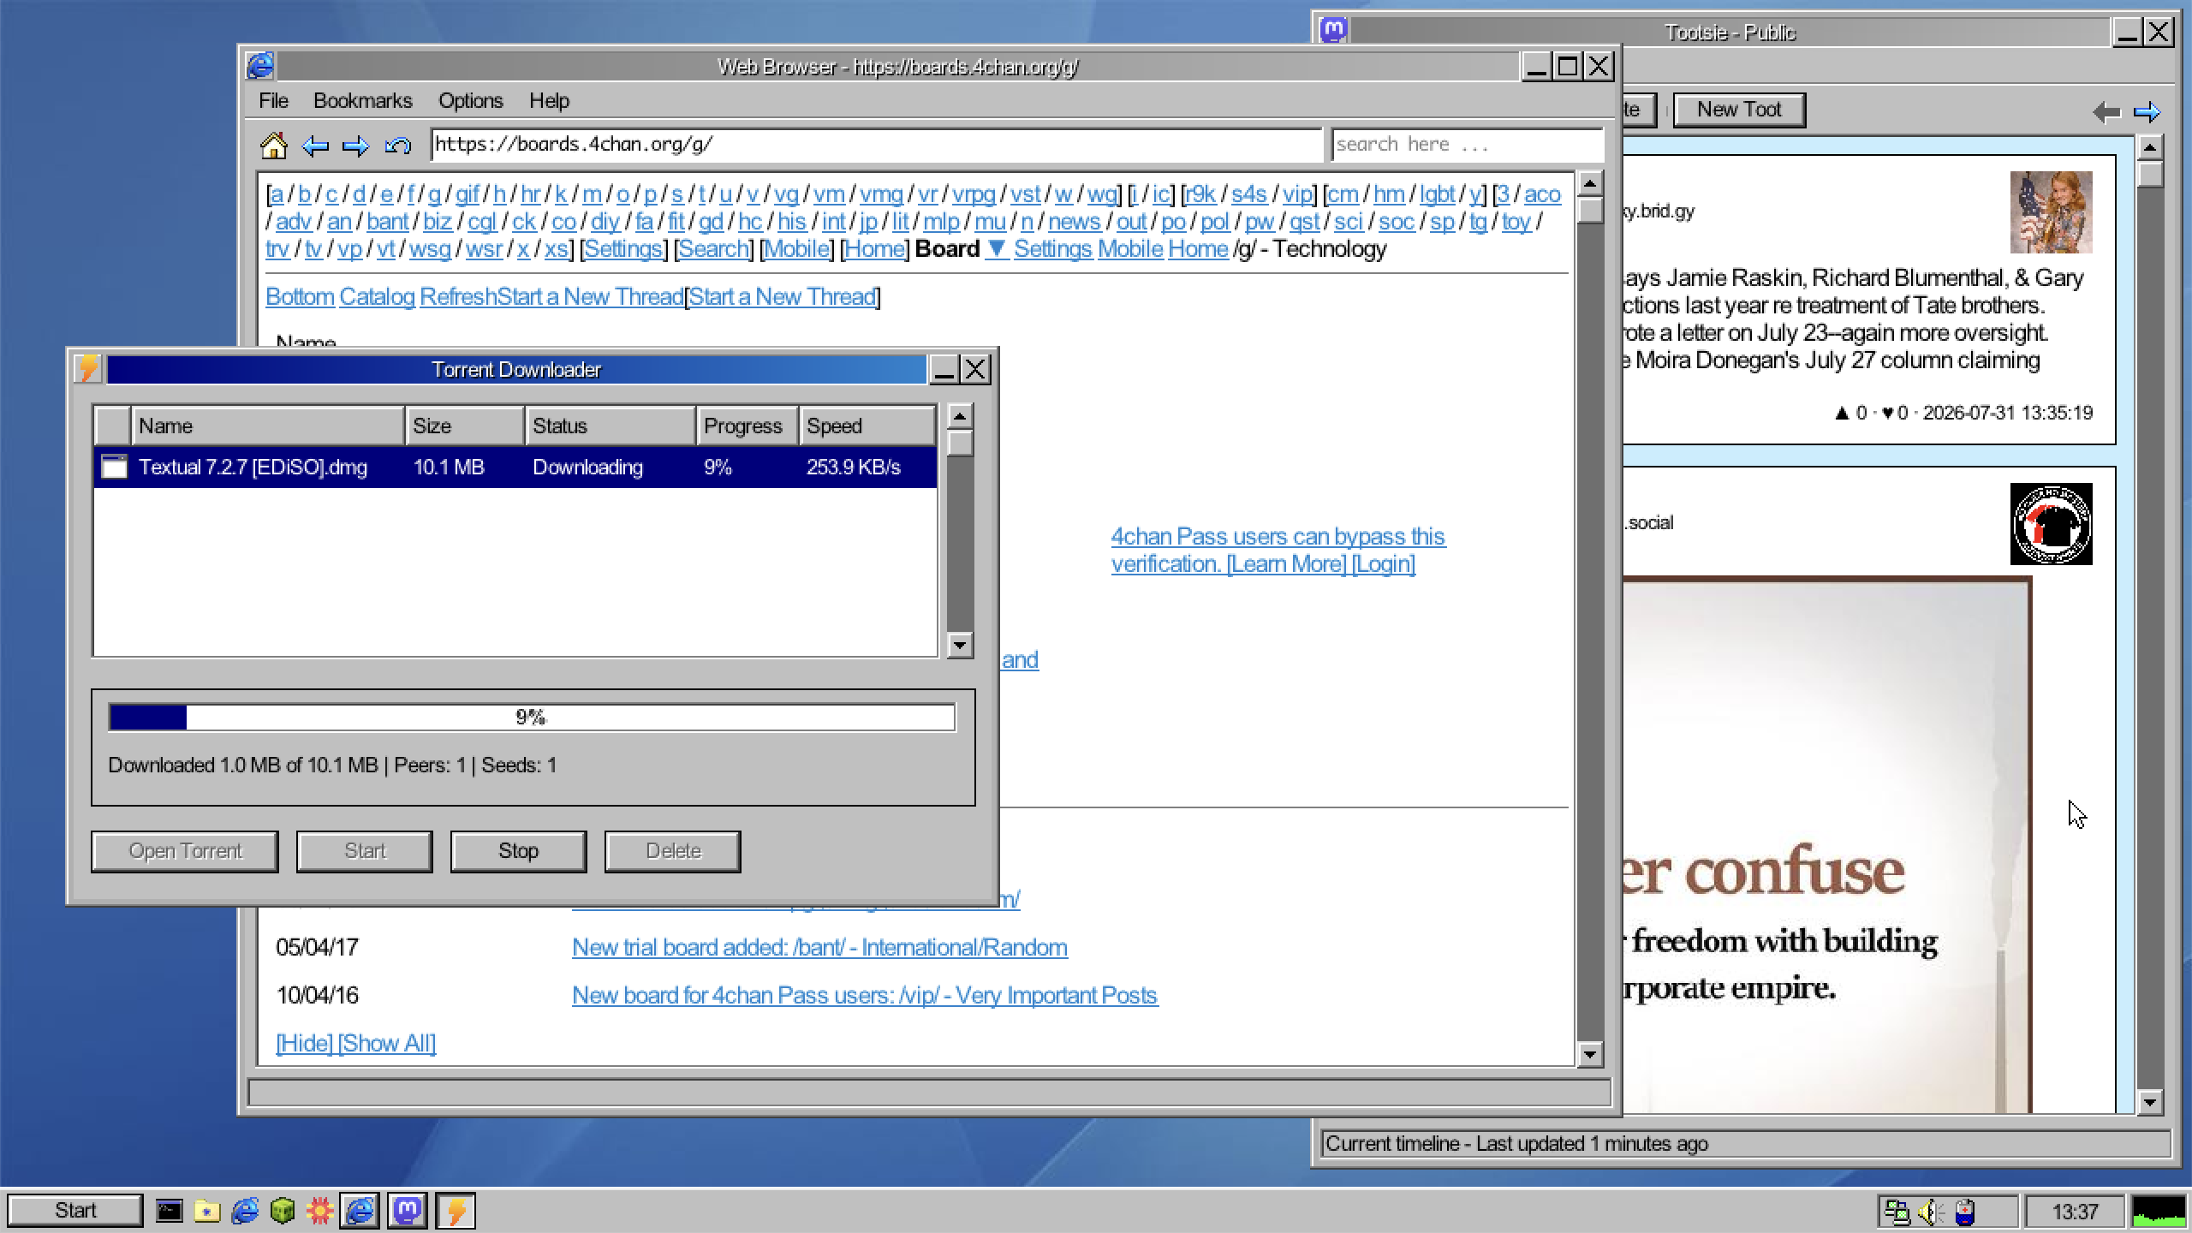Open the Options menu
The image size is (2192, 1233).
[x=471, y=101]
